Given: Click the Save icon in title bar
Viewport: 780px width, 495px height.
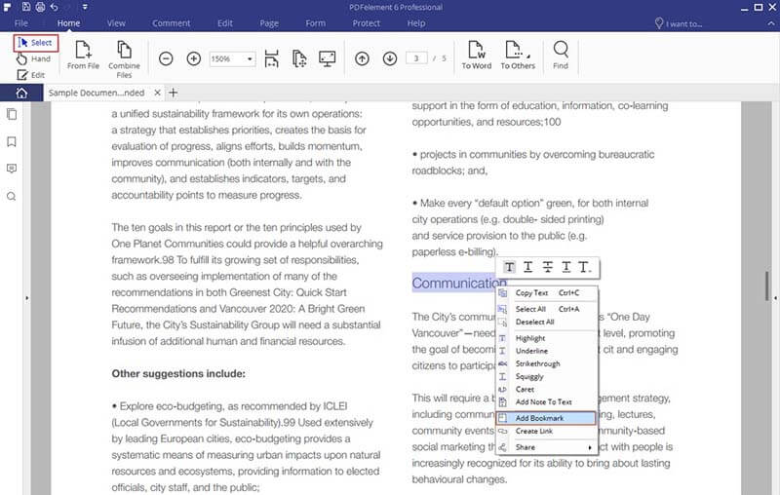Looking at the screenshot, I should 26,7.
